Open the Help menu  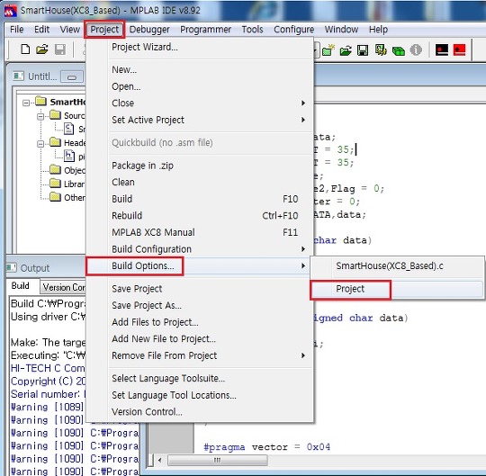(x=378, y=30)
